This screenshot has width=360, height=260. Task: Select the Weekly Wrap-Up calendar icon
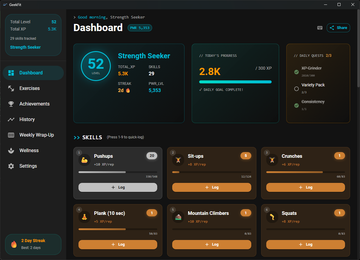point(11,135)
